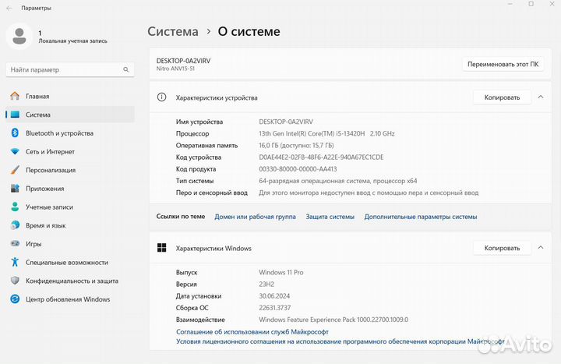Click the info icon beside Характеристики устройства
561x364 pixels.
pos(162,97)
